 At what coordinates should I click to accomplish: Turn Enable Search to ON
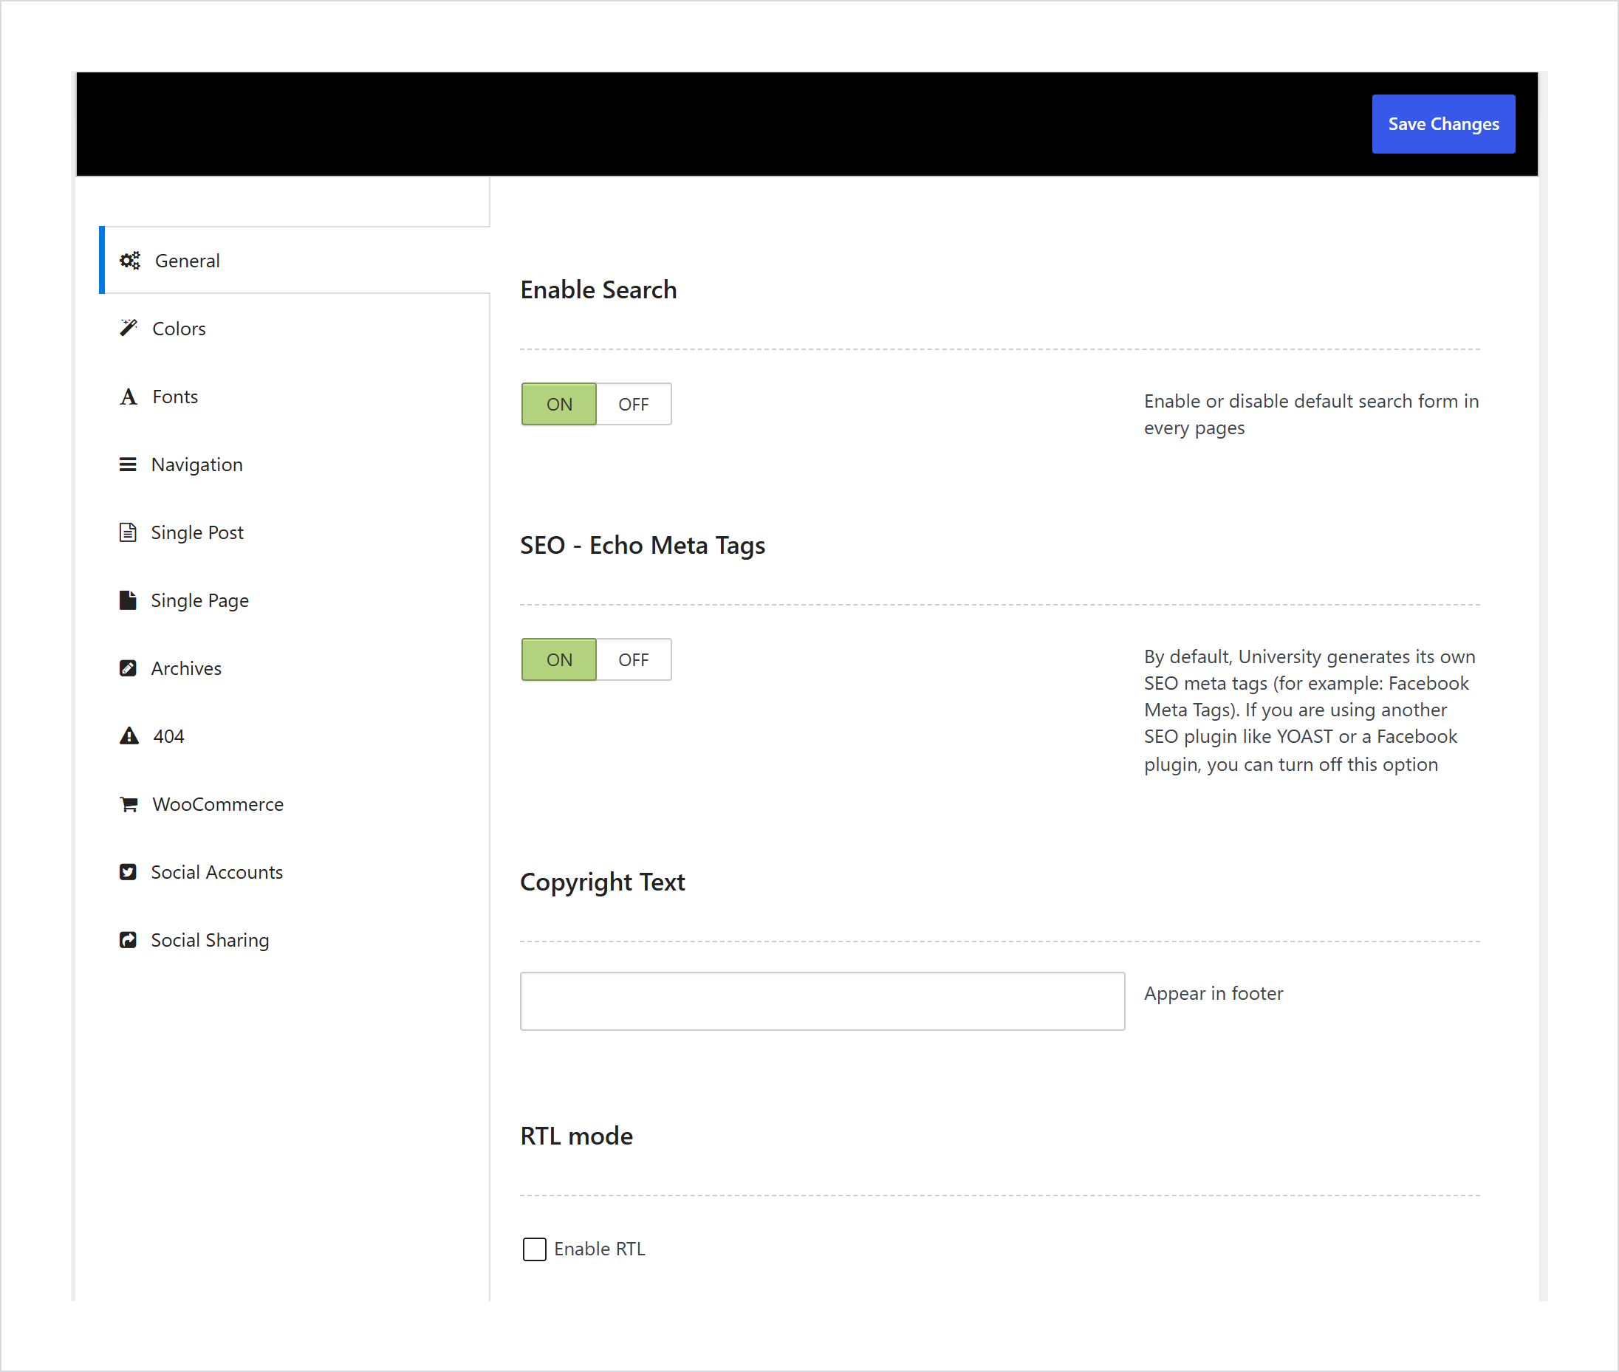559,405
